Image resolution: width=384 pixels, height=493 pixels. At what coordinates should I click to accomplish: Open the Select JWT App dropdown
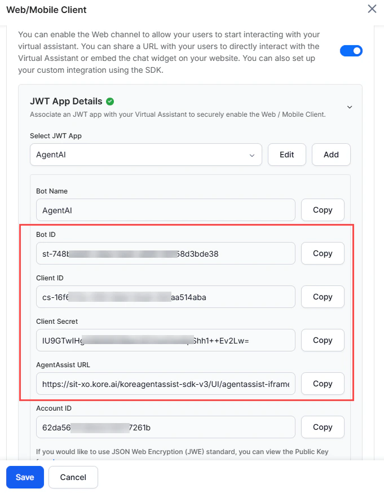(145, 154)
